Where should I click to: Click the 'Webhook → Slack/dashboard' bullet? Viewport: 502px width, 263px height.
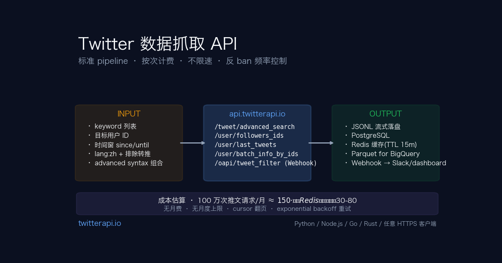396,163
